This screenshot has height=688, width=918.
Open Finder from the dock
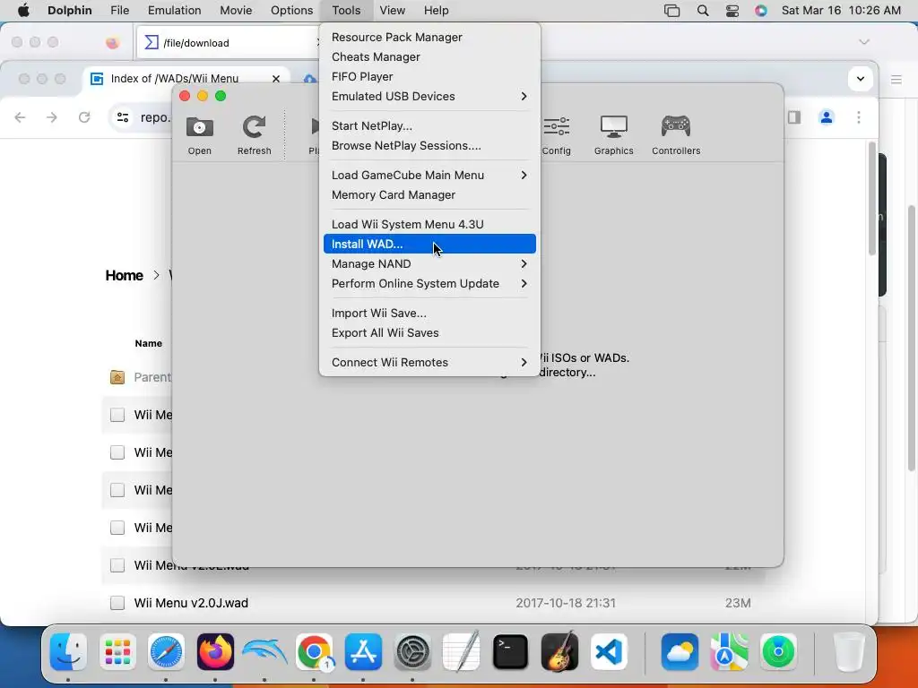68,652
